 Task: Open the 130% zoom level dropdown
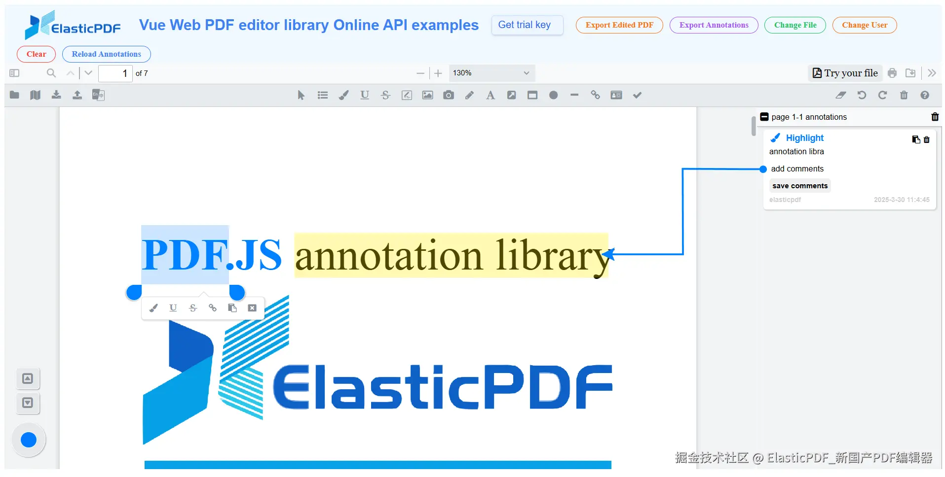click(x=491, y=73)
